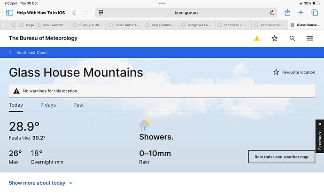Image resolution: width=324 pixels, height=196 pixels.
Task: Open Rain radar and weather map
Action: click(281, 157)
